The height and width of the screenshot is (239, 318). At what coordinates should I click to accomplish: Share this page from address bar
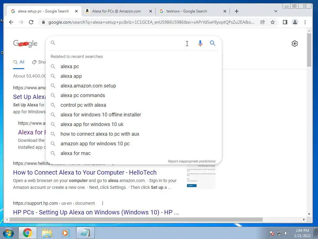click(x=263, y=22)
